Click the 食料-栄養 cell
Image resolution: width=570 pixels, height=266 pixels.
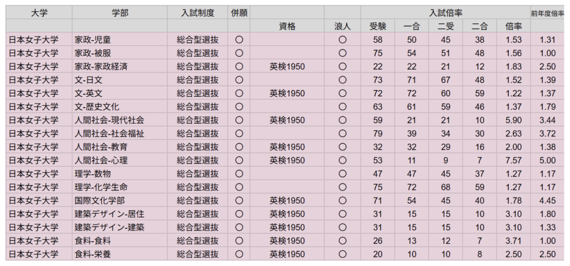120,254
